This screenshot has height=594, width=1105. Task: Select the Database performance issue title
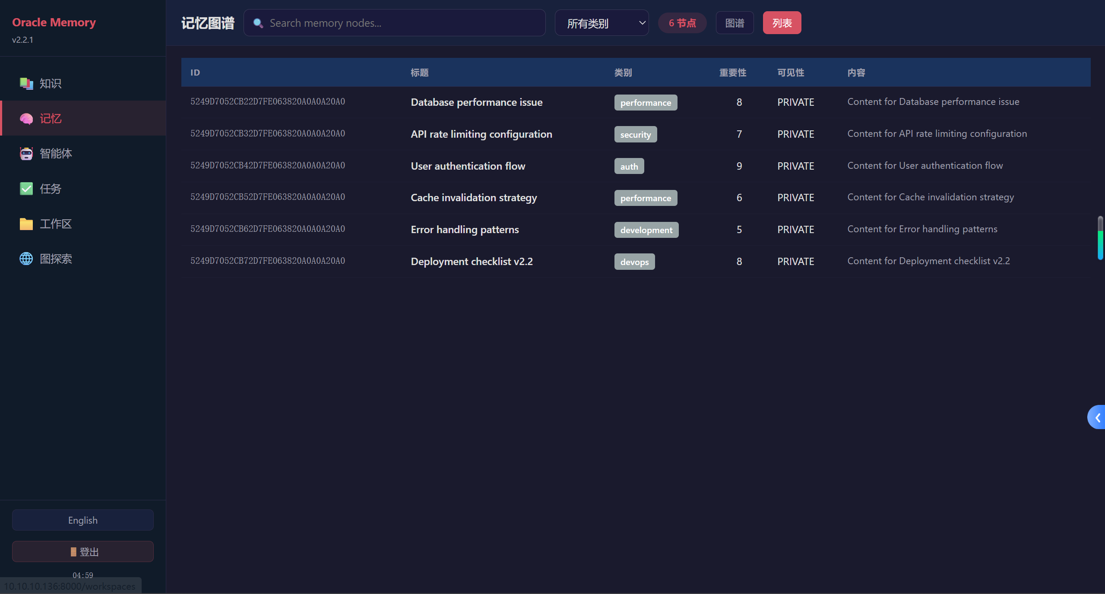click(477, 102)
